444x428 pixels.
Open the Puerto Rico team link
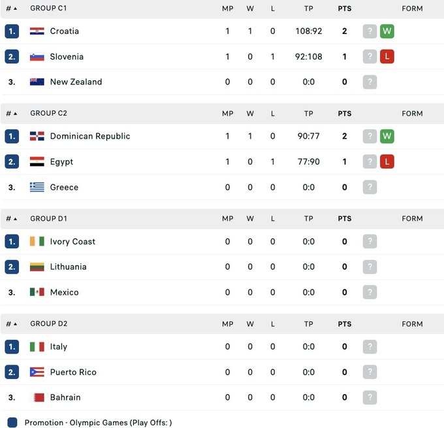(72, 372)
